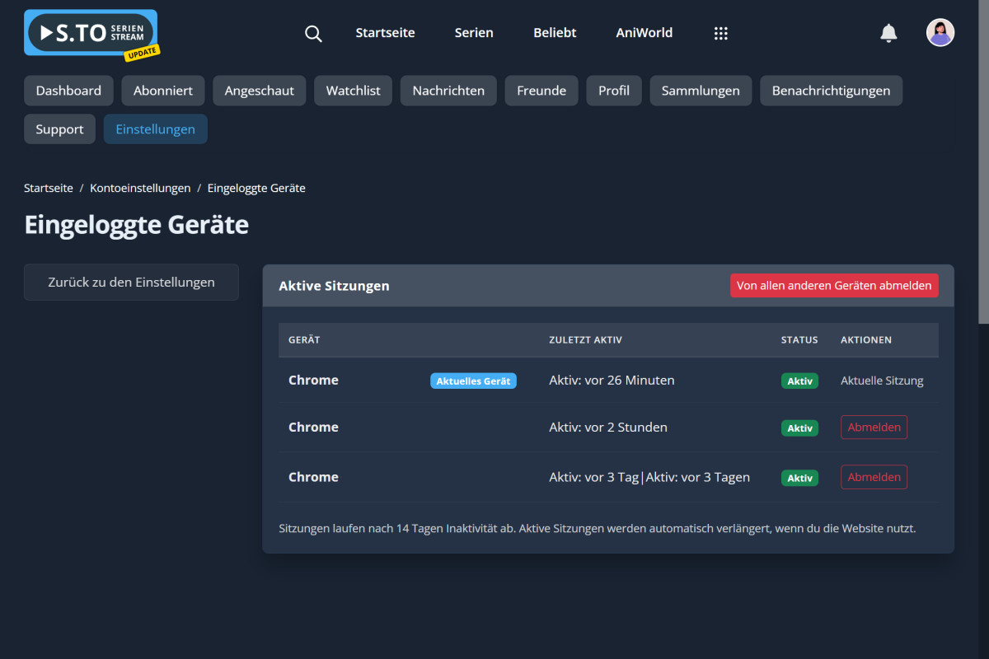
Task: Open the apps grid menu icon
Action: pos(721,33)
